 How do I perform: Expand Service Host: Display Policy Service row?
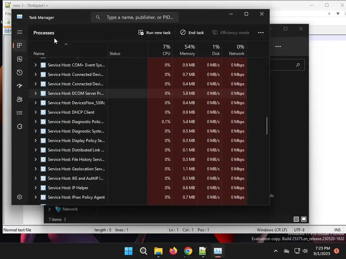35,141
